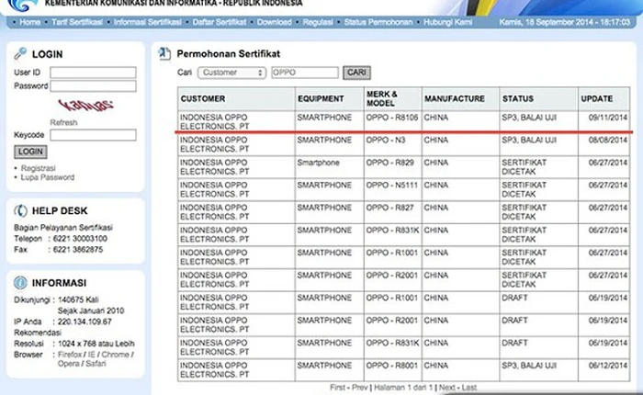Click the captcha image above Refresh
This screenshot has width=643, height=395.
(73, 106)
